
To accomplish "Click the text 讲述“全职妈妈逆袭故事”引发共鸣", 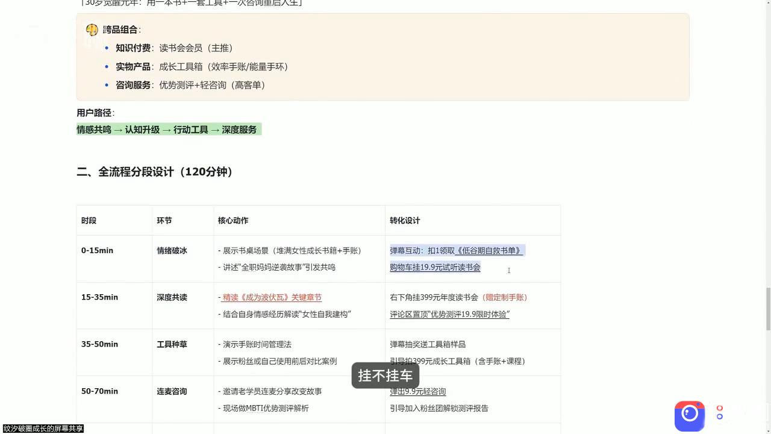I will pos(279,267).
